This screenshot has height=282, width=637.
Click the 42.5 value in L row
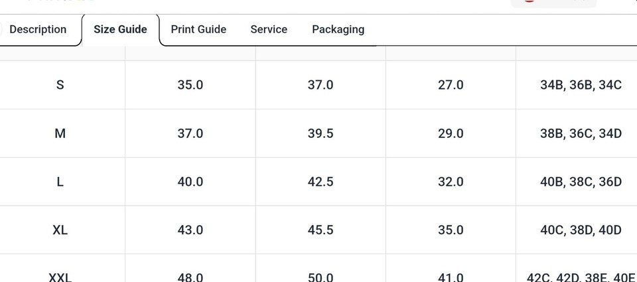coord(320,182)
